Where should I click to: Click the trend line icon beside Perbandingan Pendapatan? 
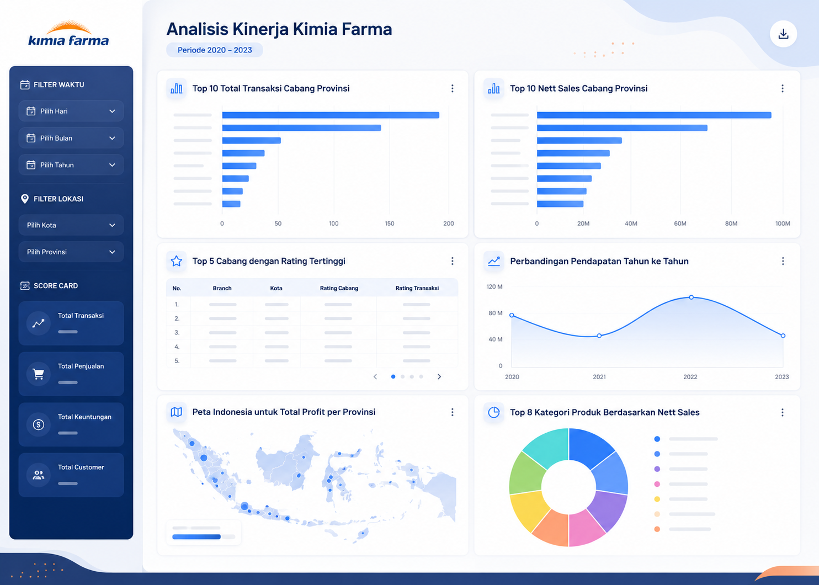pyautogui.click(x=494, y=261)
